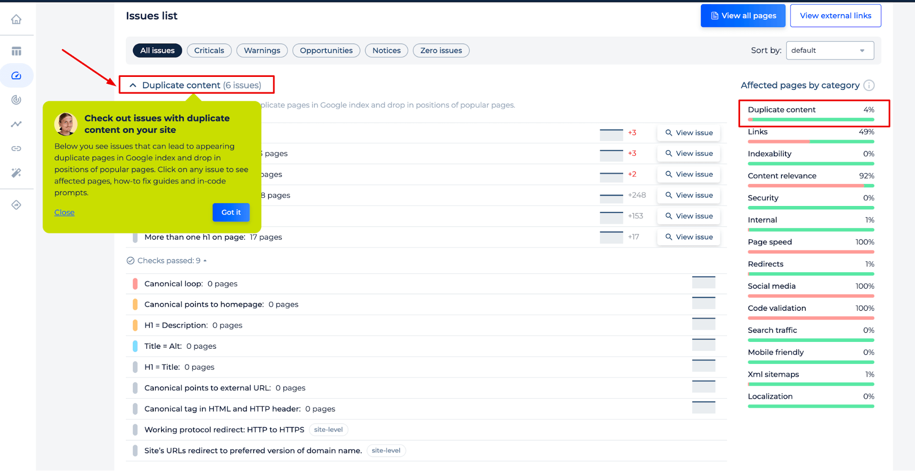The width and height of the screenshot is (915, 471).
Task: Open the diamond-shaped icon in sidebar
Action: [16, 205]
